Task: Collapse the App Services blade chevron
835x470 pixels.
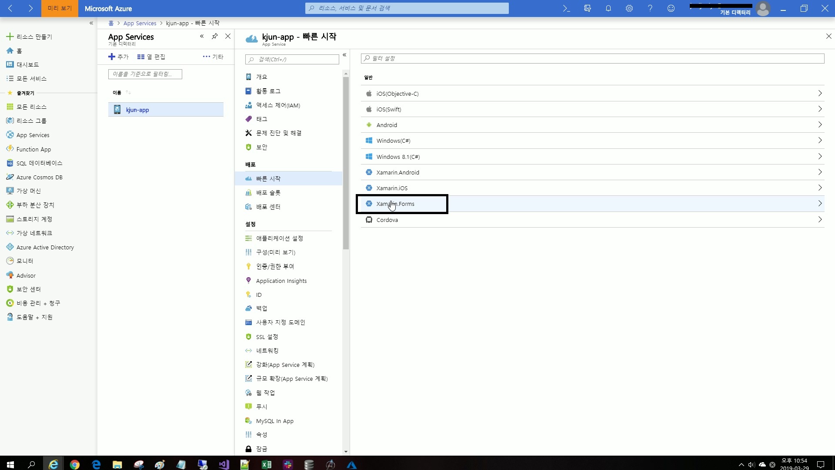Action: click(x=202, y=37)
